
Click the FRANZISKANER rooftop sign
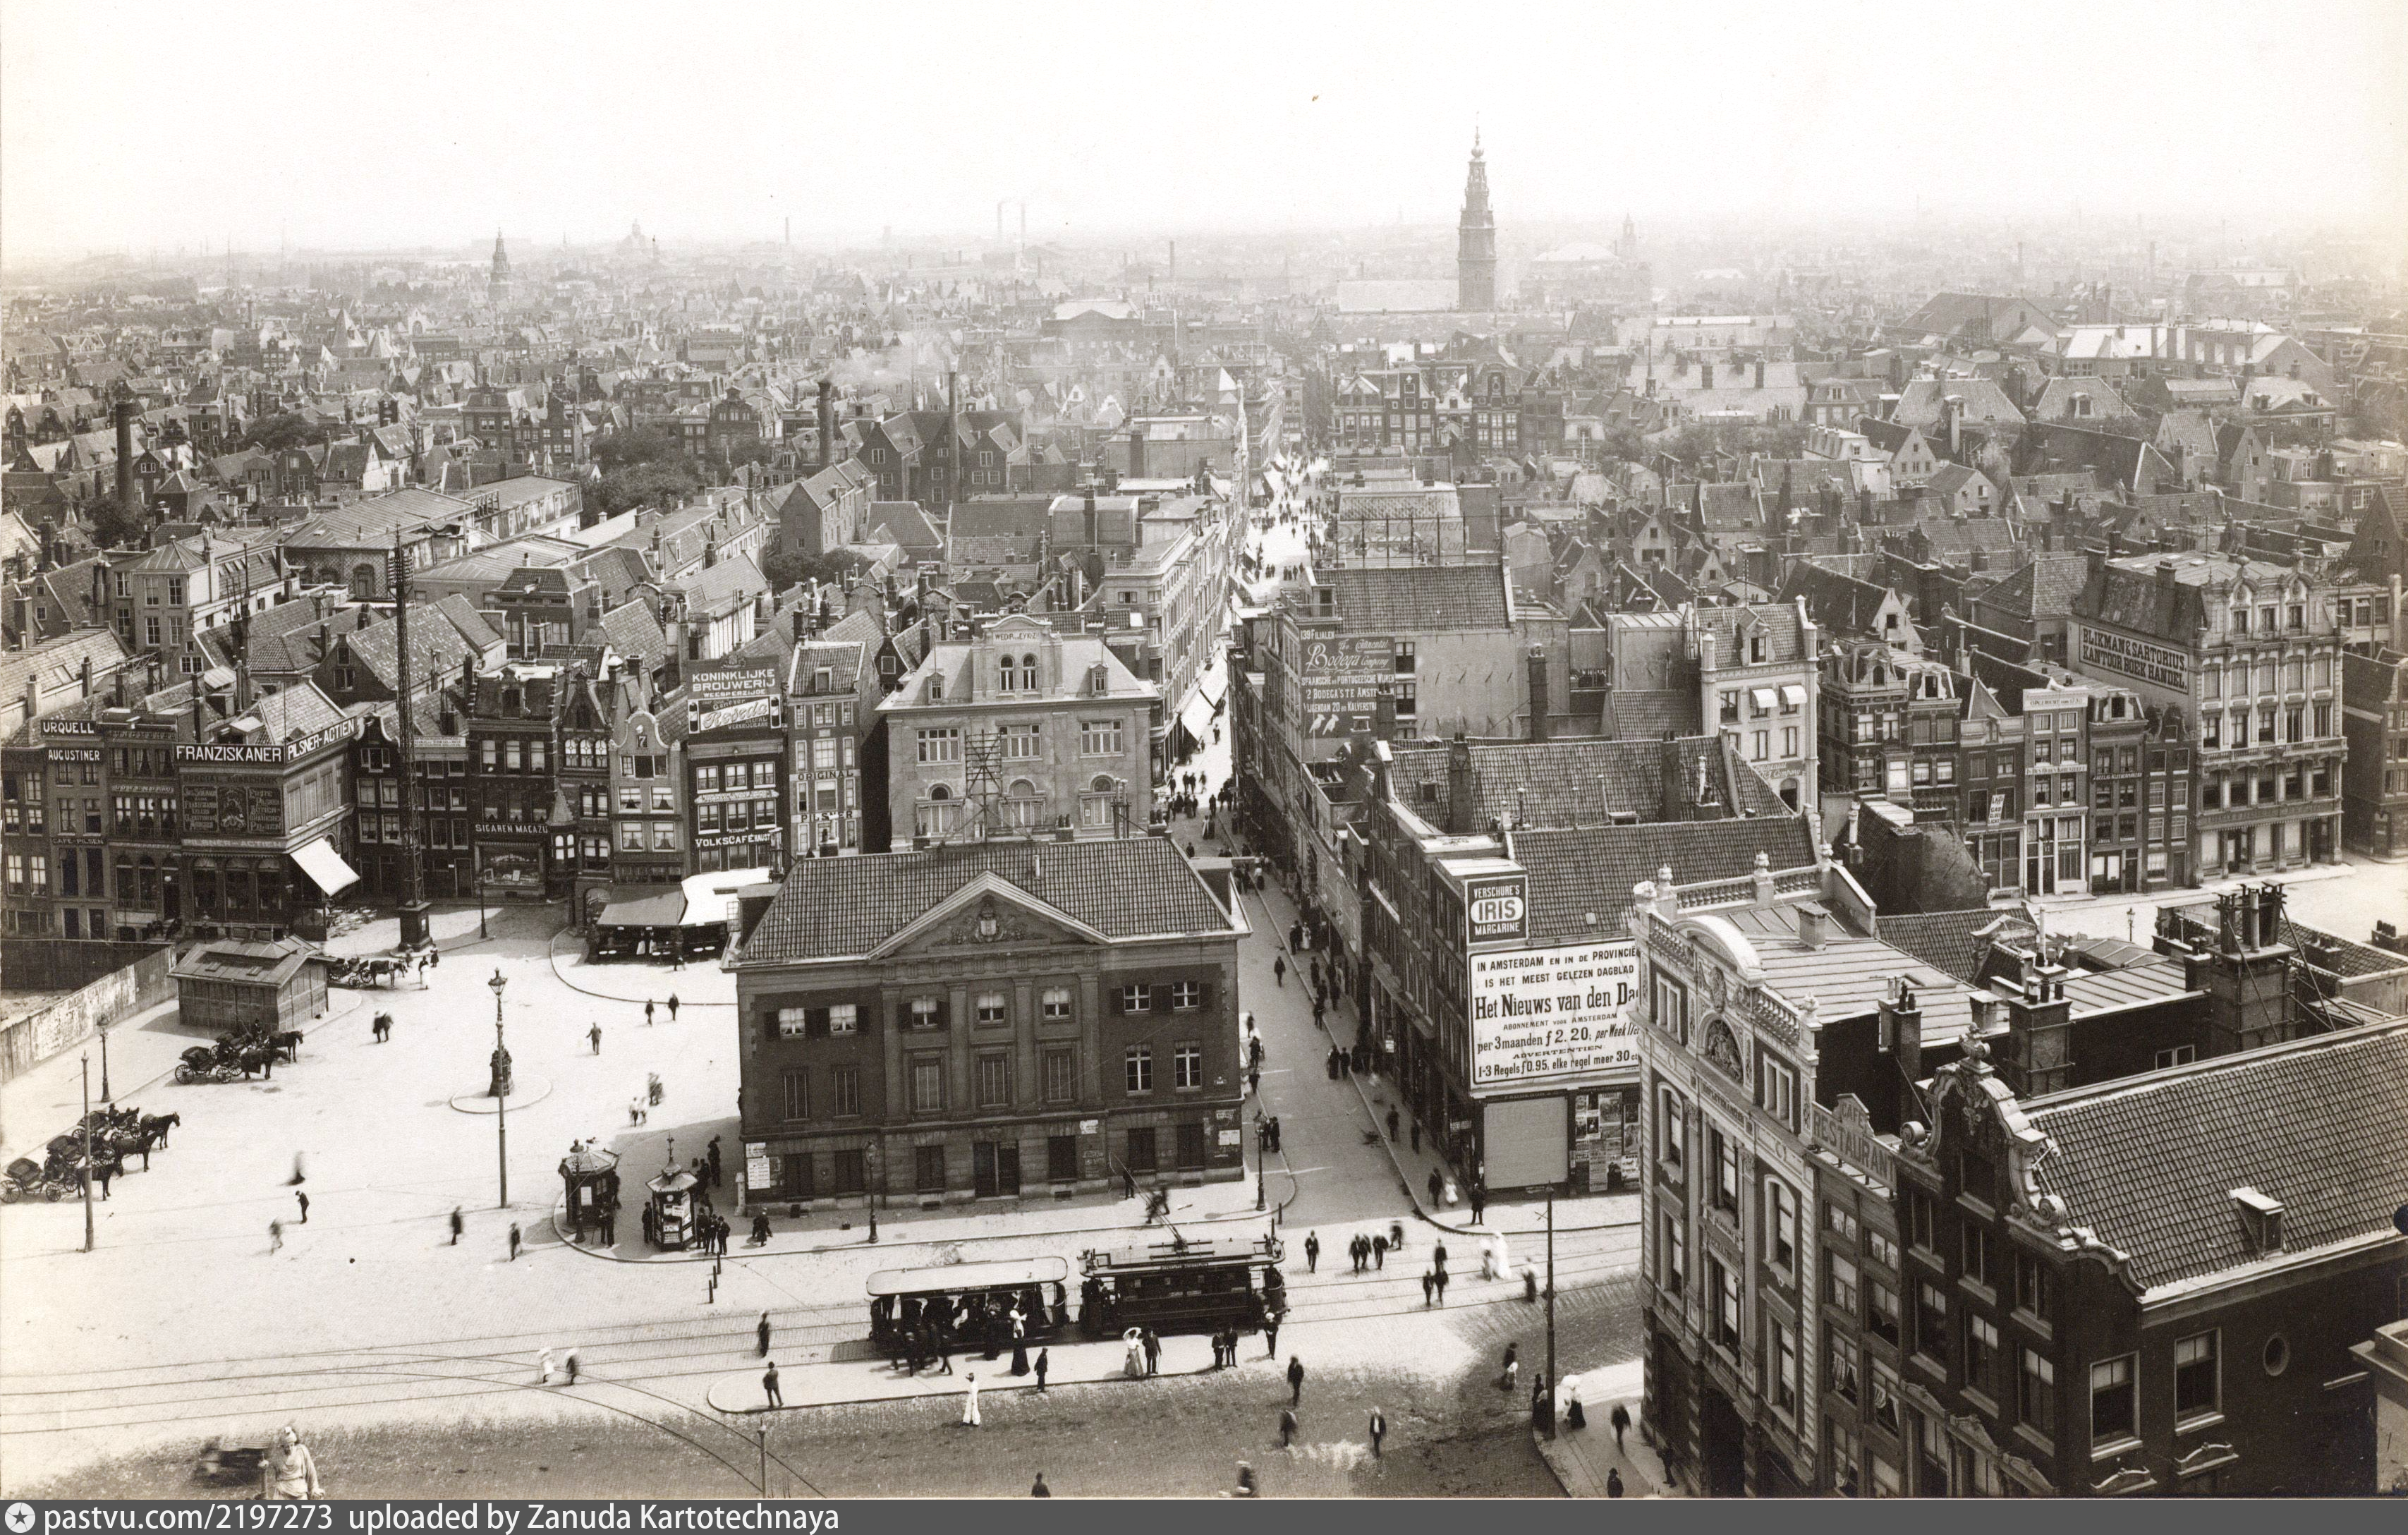click(229, 753)
